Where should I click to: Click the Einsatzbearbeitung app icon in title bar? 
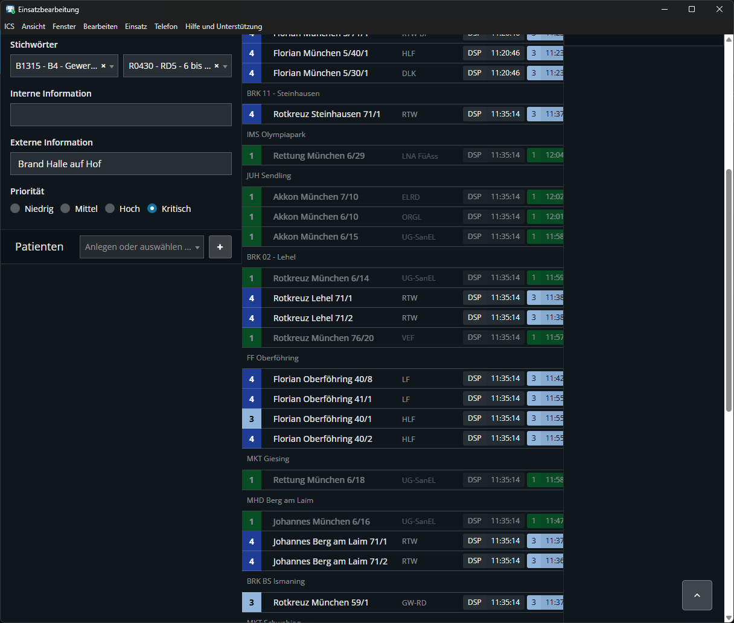pyautogui.click(x=10, y=10)
